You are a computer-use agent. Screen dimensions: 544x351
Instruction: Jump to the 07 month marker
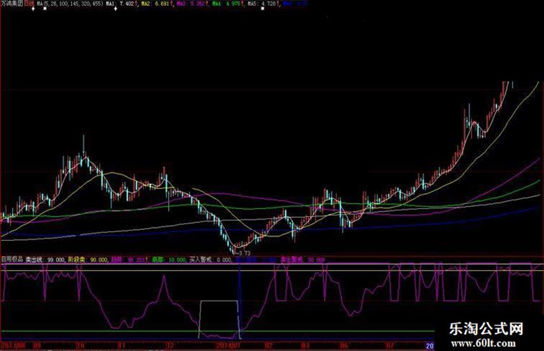click(x=390, y=346)
